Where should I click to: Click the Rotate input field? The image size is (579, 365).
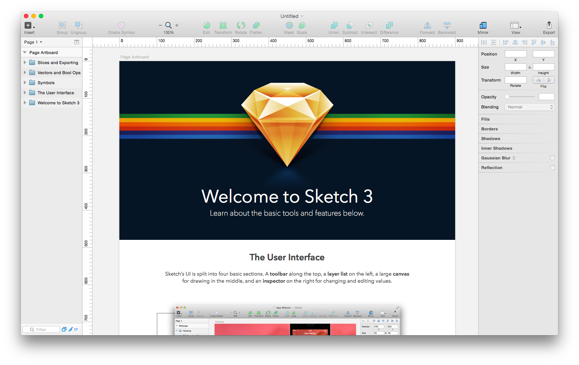pos(516,80)
